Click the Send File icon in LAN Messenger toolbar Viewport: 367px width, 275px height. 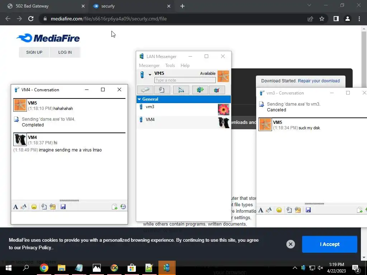point(162,90)
